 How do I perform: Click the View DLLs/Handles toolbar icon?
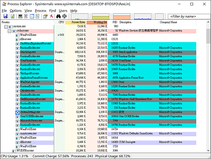click(38, 16)
